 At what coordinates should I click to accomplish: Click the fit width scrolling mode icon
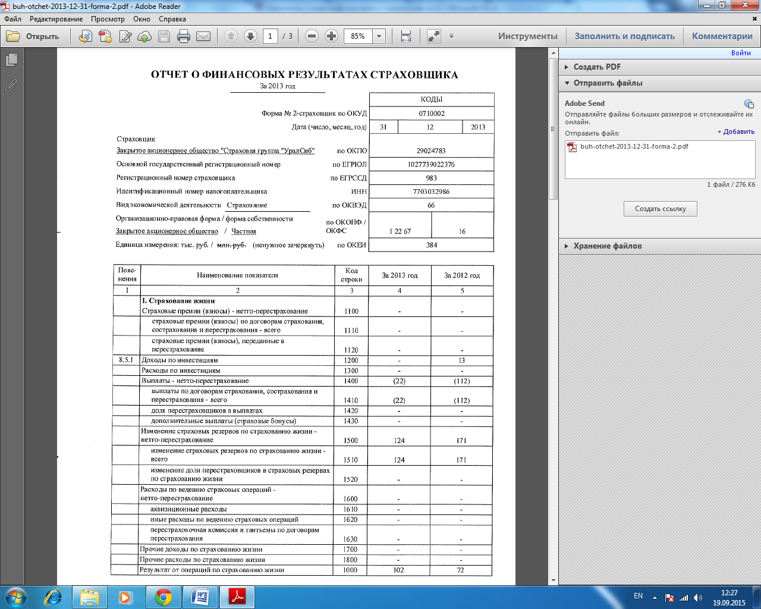tap(406, 36)
